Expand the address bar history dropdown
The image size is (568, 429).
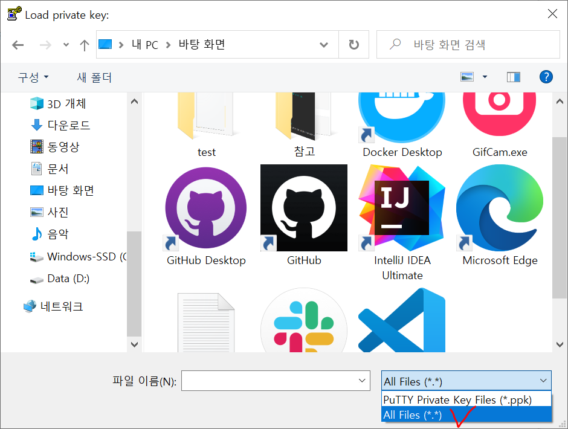(x=324, y=45)
